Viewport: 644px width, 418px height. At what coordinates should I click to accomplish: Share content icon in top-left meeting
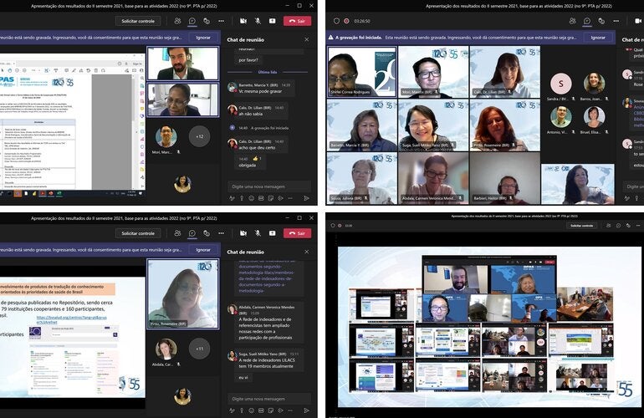tap(273, 21)
